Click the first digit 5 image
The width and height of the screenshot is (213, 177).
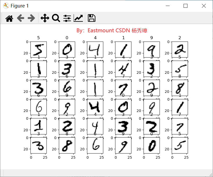[x=38, y=49]
